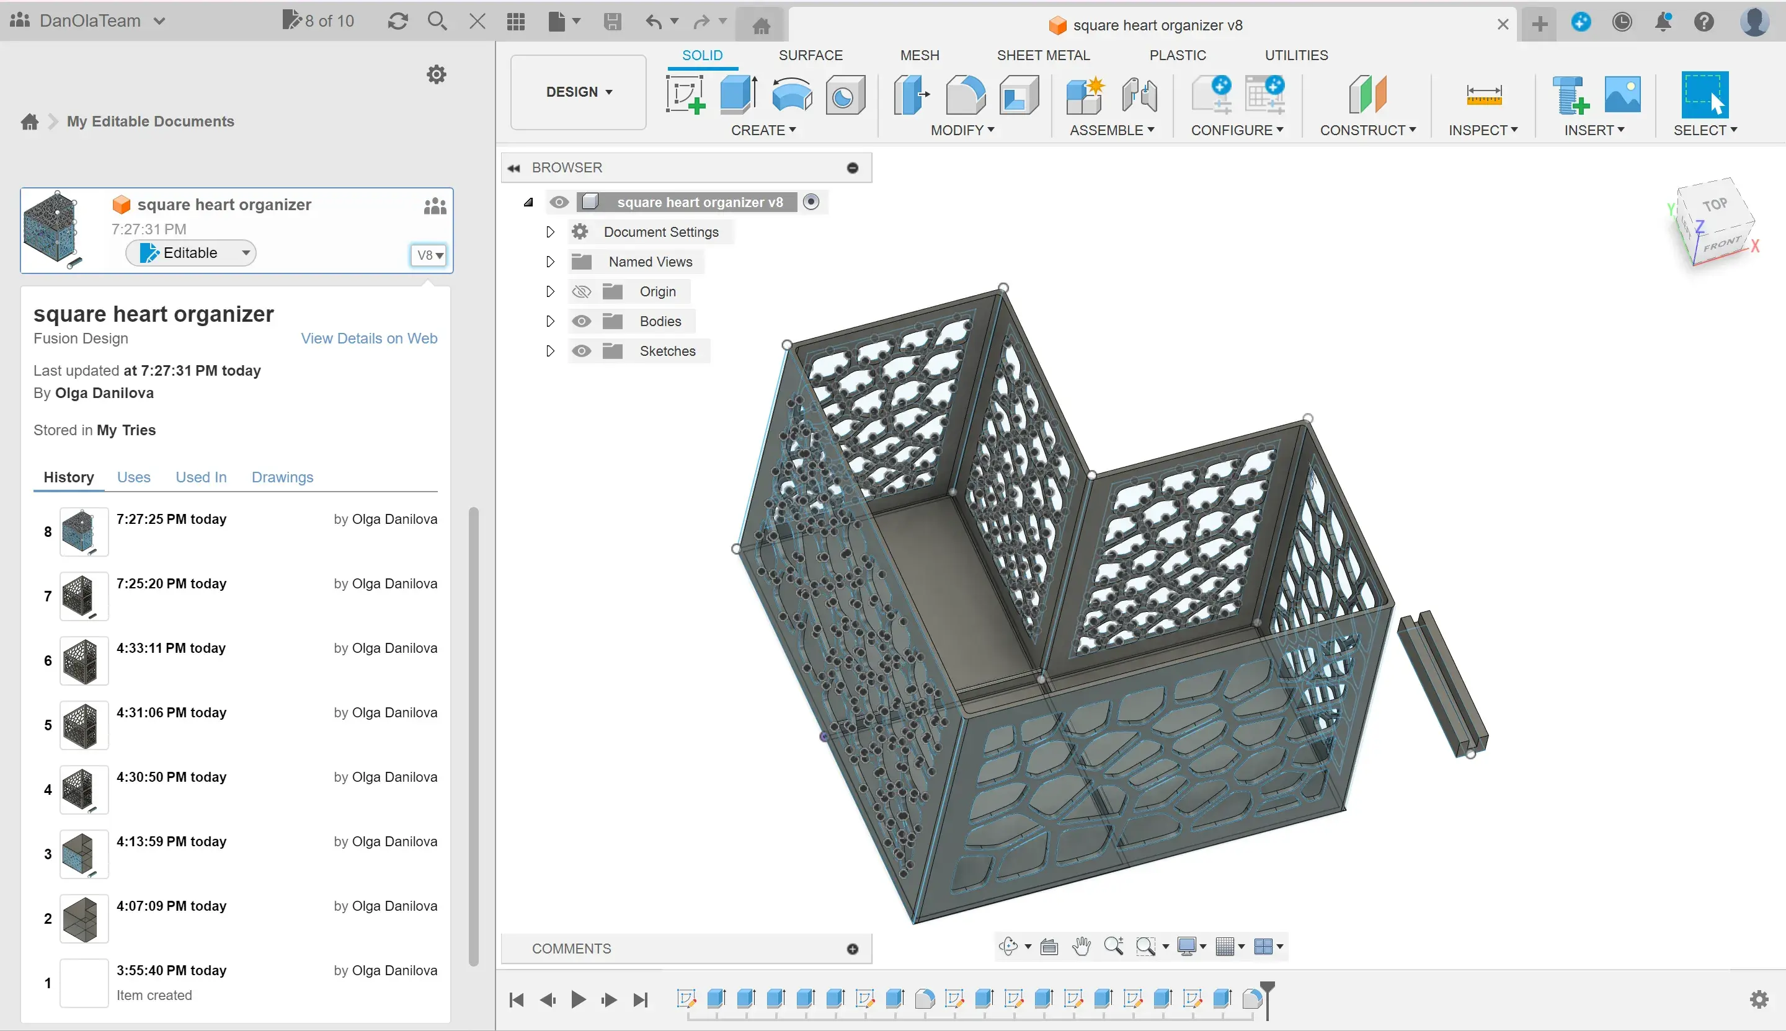Select the Hole tool
This screenshot has width=1786, height=1031.
click(845, 95)
